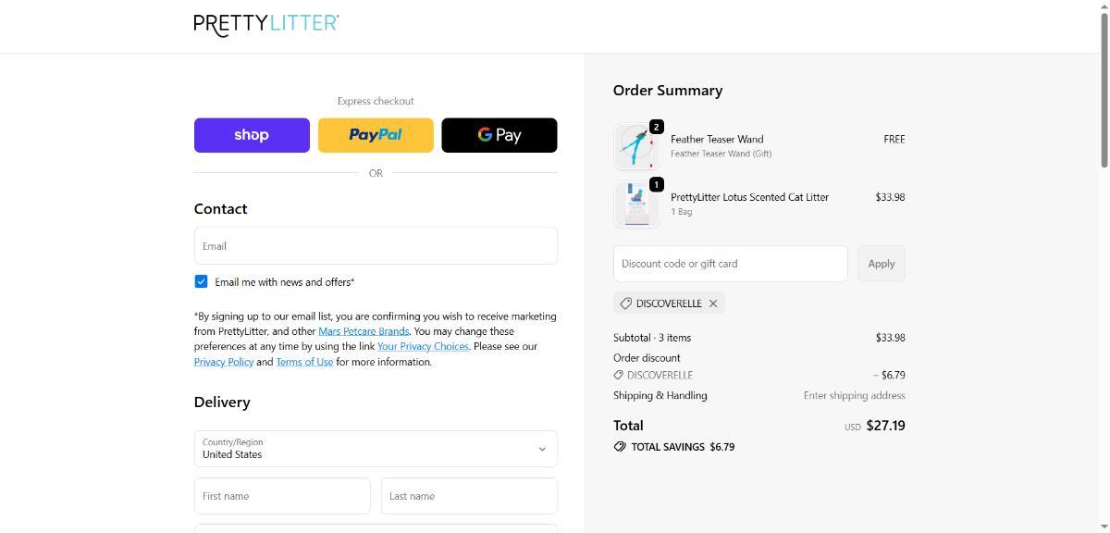Pay with Google Pay express checkout

click(x=499, y=135)
